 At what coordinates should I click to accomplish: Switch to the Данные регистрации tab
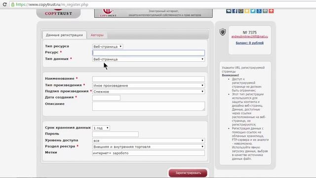tap(64, 35)
